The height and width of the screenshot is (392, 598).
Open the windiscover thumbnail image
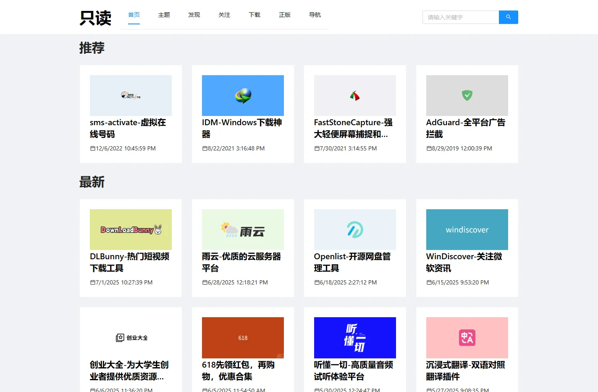467,229
